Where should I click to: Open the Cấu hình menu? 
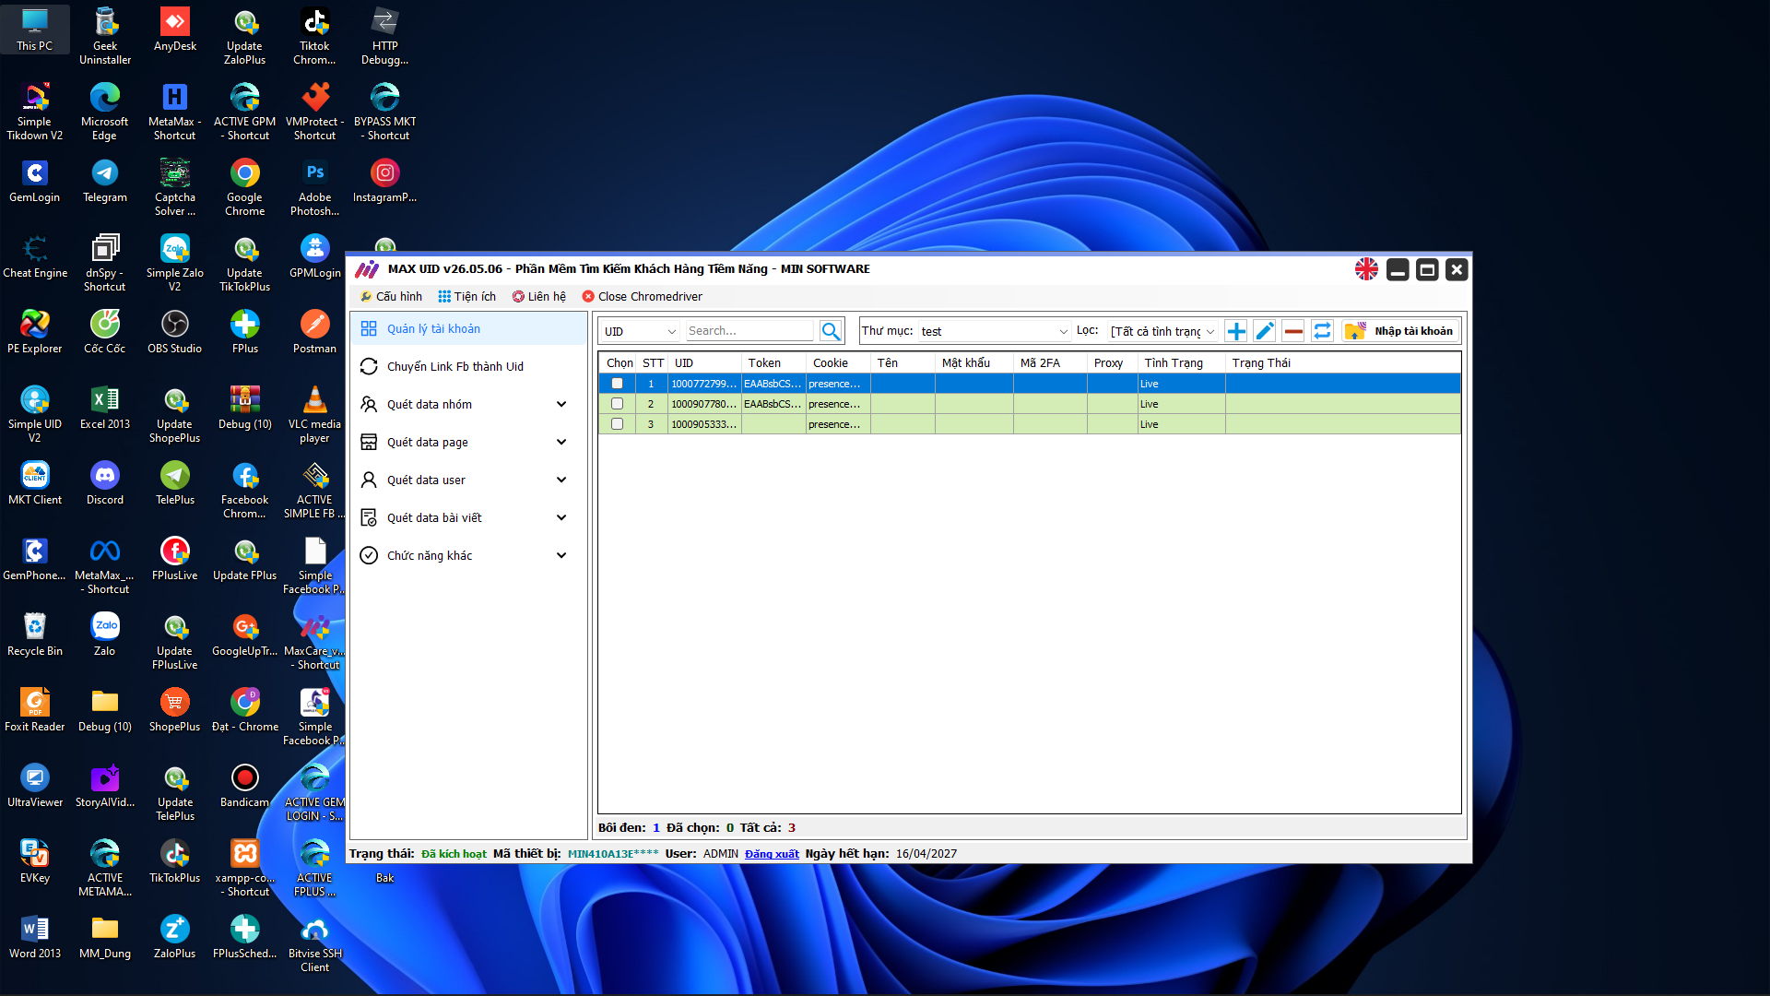coord(391,297)
